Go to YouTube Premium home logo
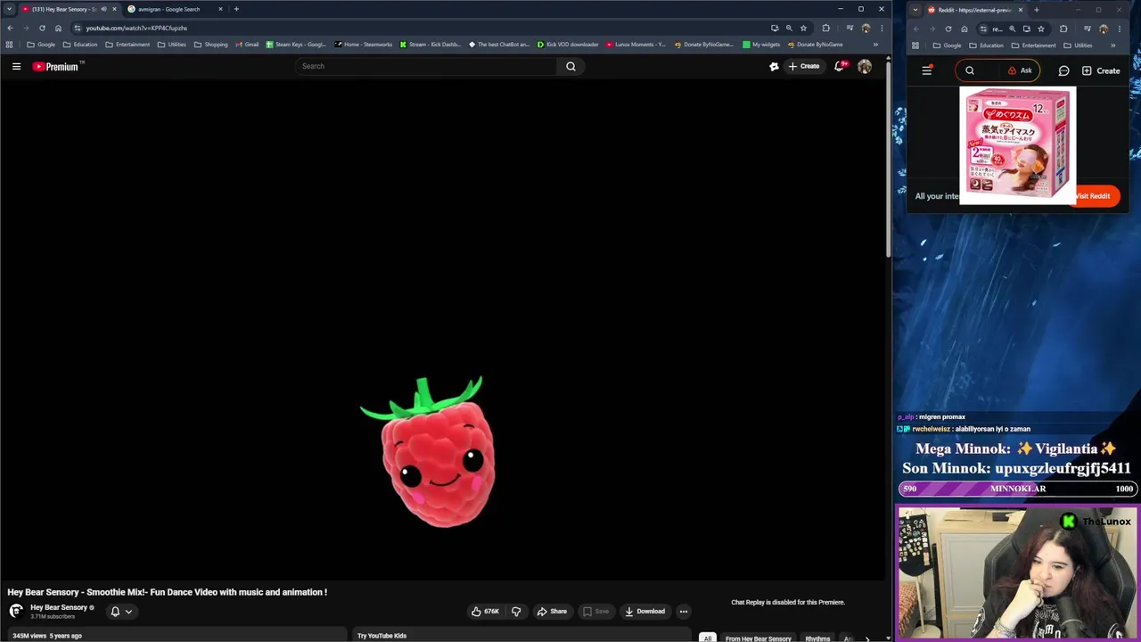This screenshot has height=642, width=1141. coord(57,66)
